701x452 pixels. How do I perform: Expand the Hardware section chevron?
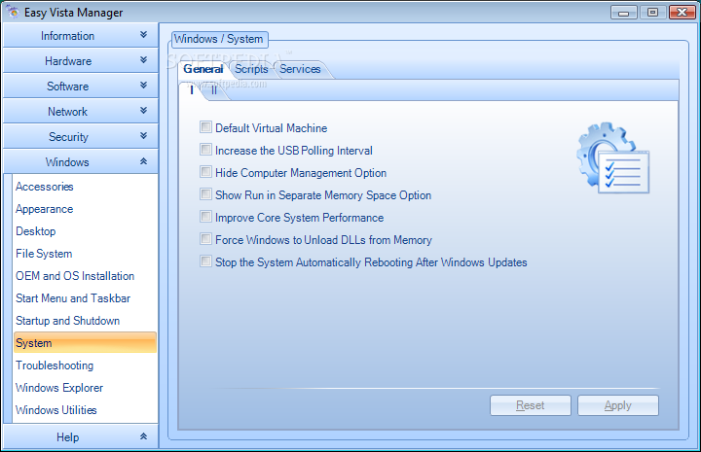point(143,60)
